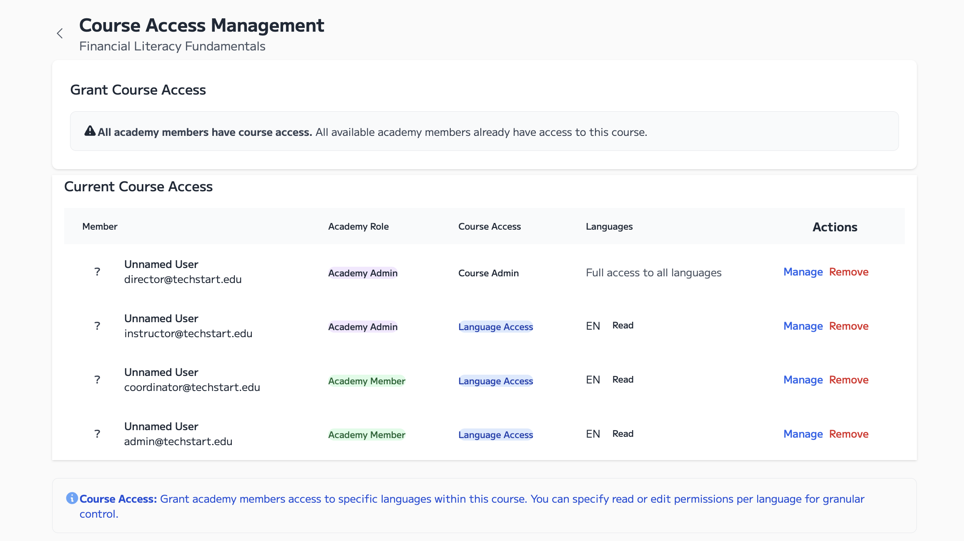Remove access for director@techstart.edu
The width and height of the screenshot is (964, 541).
[x=849, y=272]
